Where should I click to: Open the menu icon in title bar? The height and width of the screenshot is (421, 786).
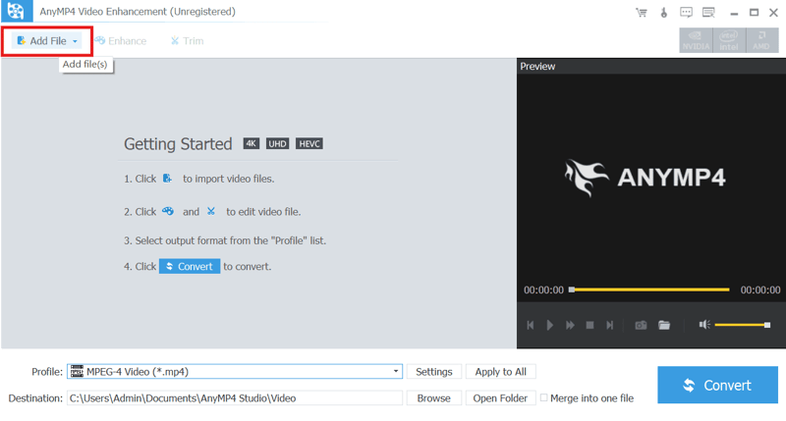point(708,13)
